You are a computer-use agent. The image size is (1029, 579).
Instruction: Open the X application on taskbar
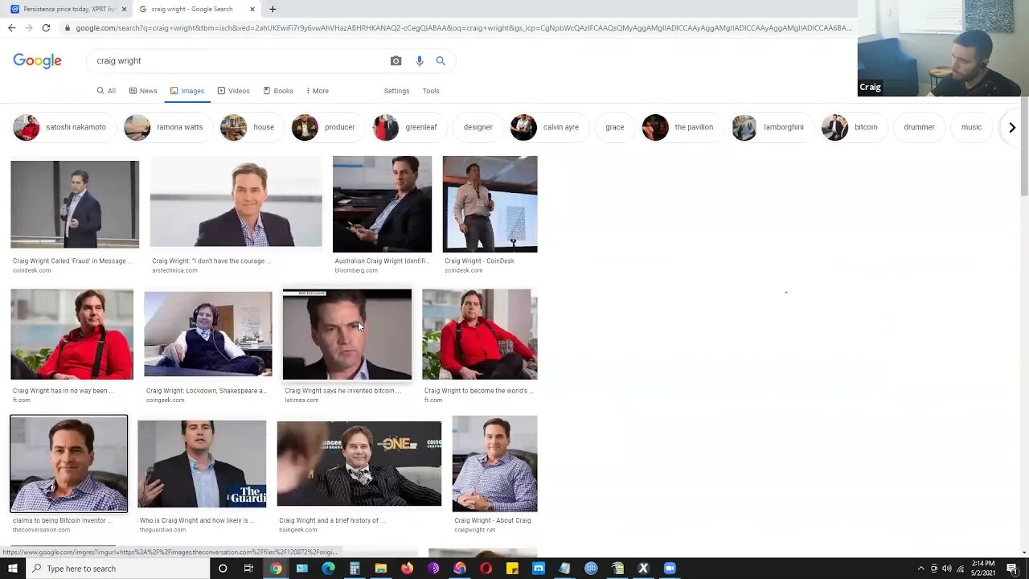643,569
